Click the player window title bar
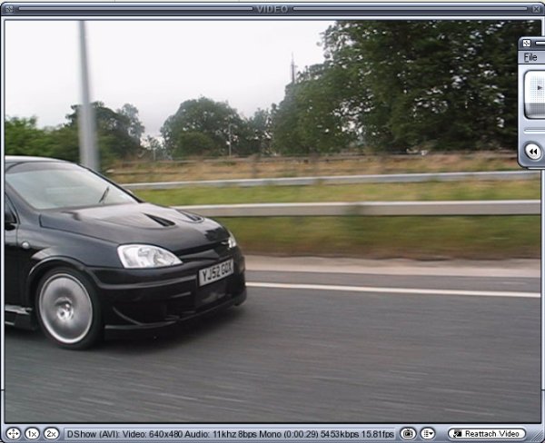This screenshot has height=443, width=545. click(x=539, y=43)
